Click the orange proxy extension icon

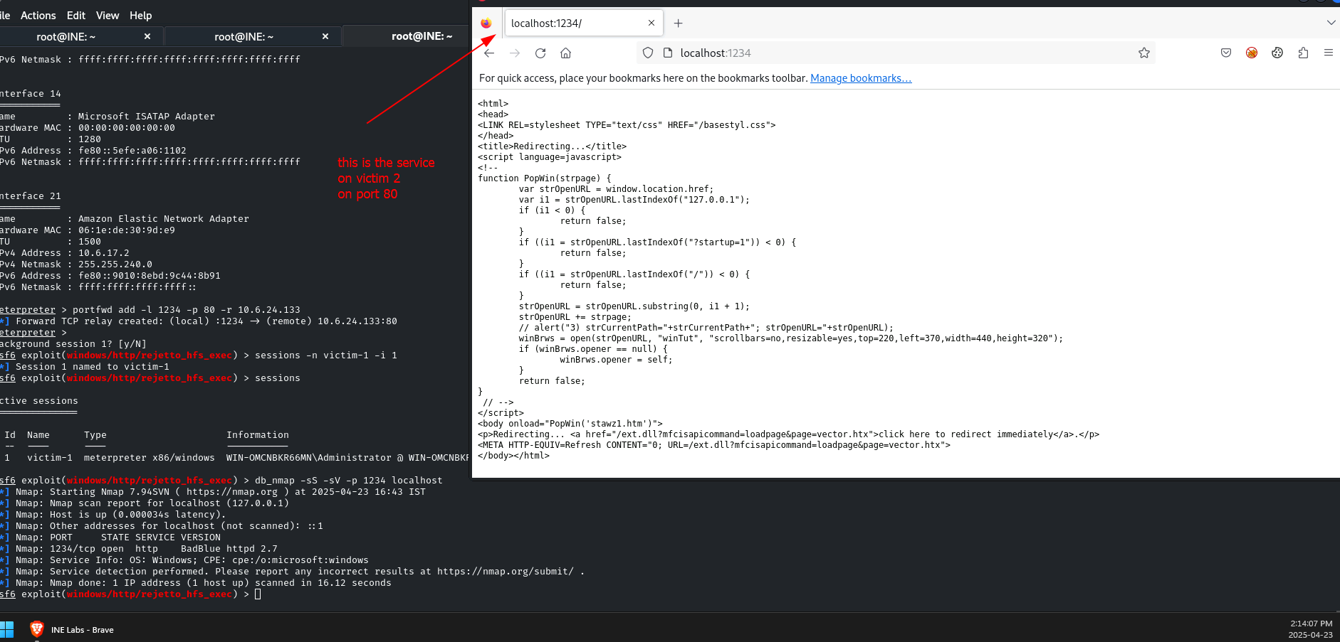pos(1252,53)
